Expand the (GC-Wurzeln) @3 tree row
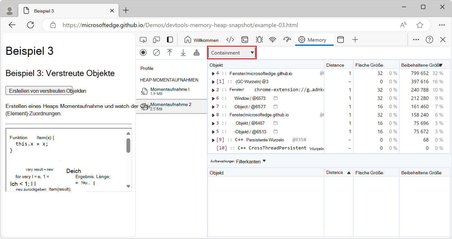The height and width of the screenshot is (239, 452). (x=213, y=82)
